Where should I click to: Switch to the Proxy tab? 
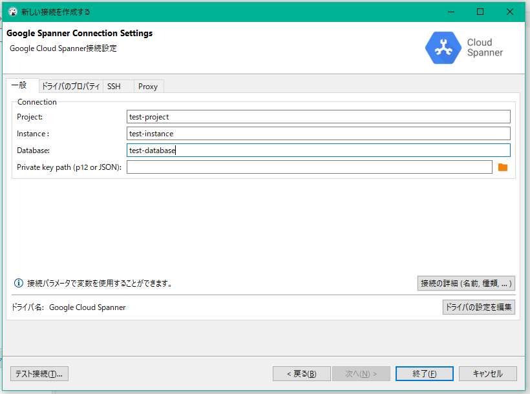(x=149, y=86)
